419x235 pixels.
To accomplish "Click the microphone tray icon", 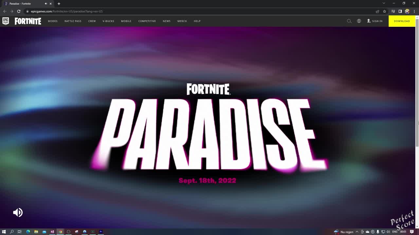I will pyautogui.click(x=378, y=232).
